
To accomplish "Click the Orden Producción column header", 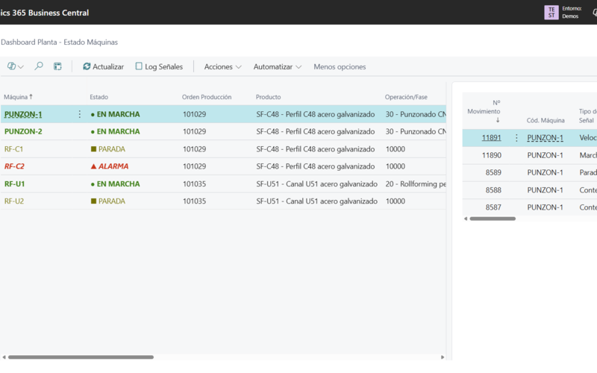I will pyautogui.click(x=207, y=97).
